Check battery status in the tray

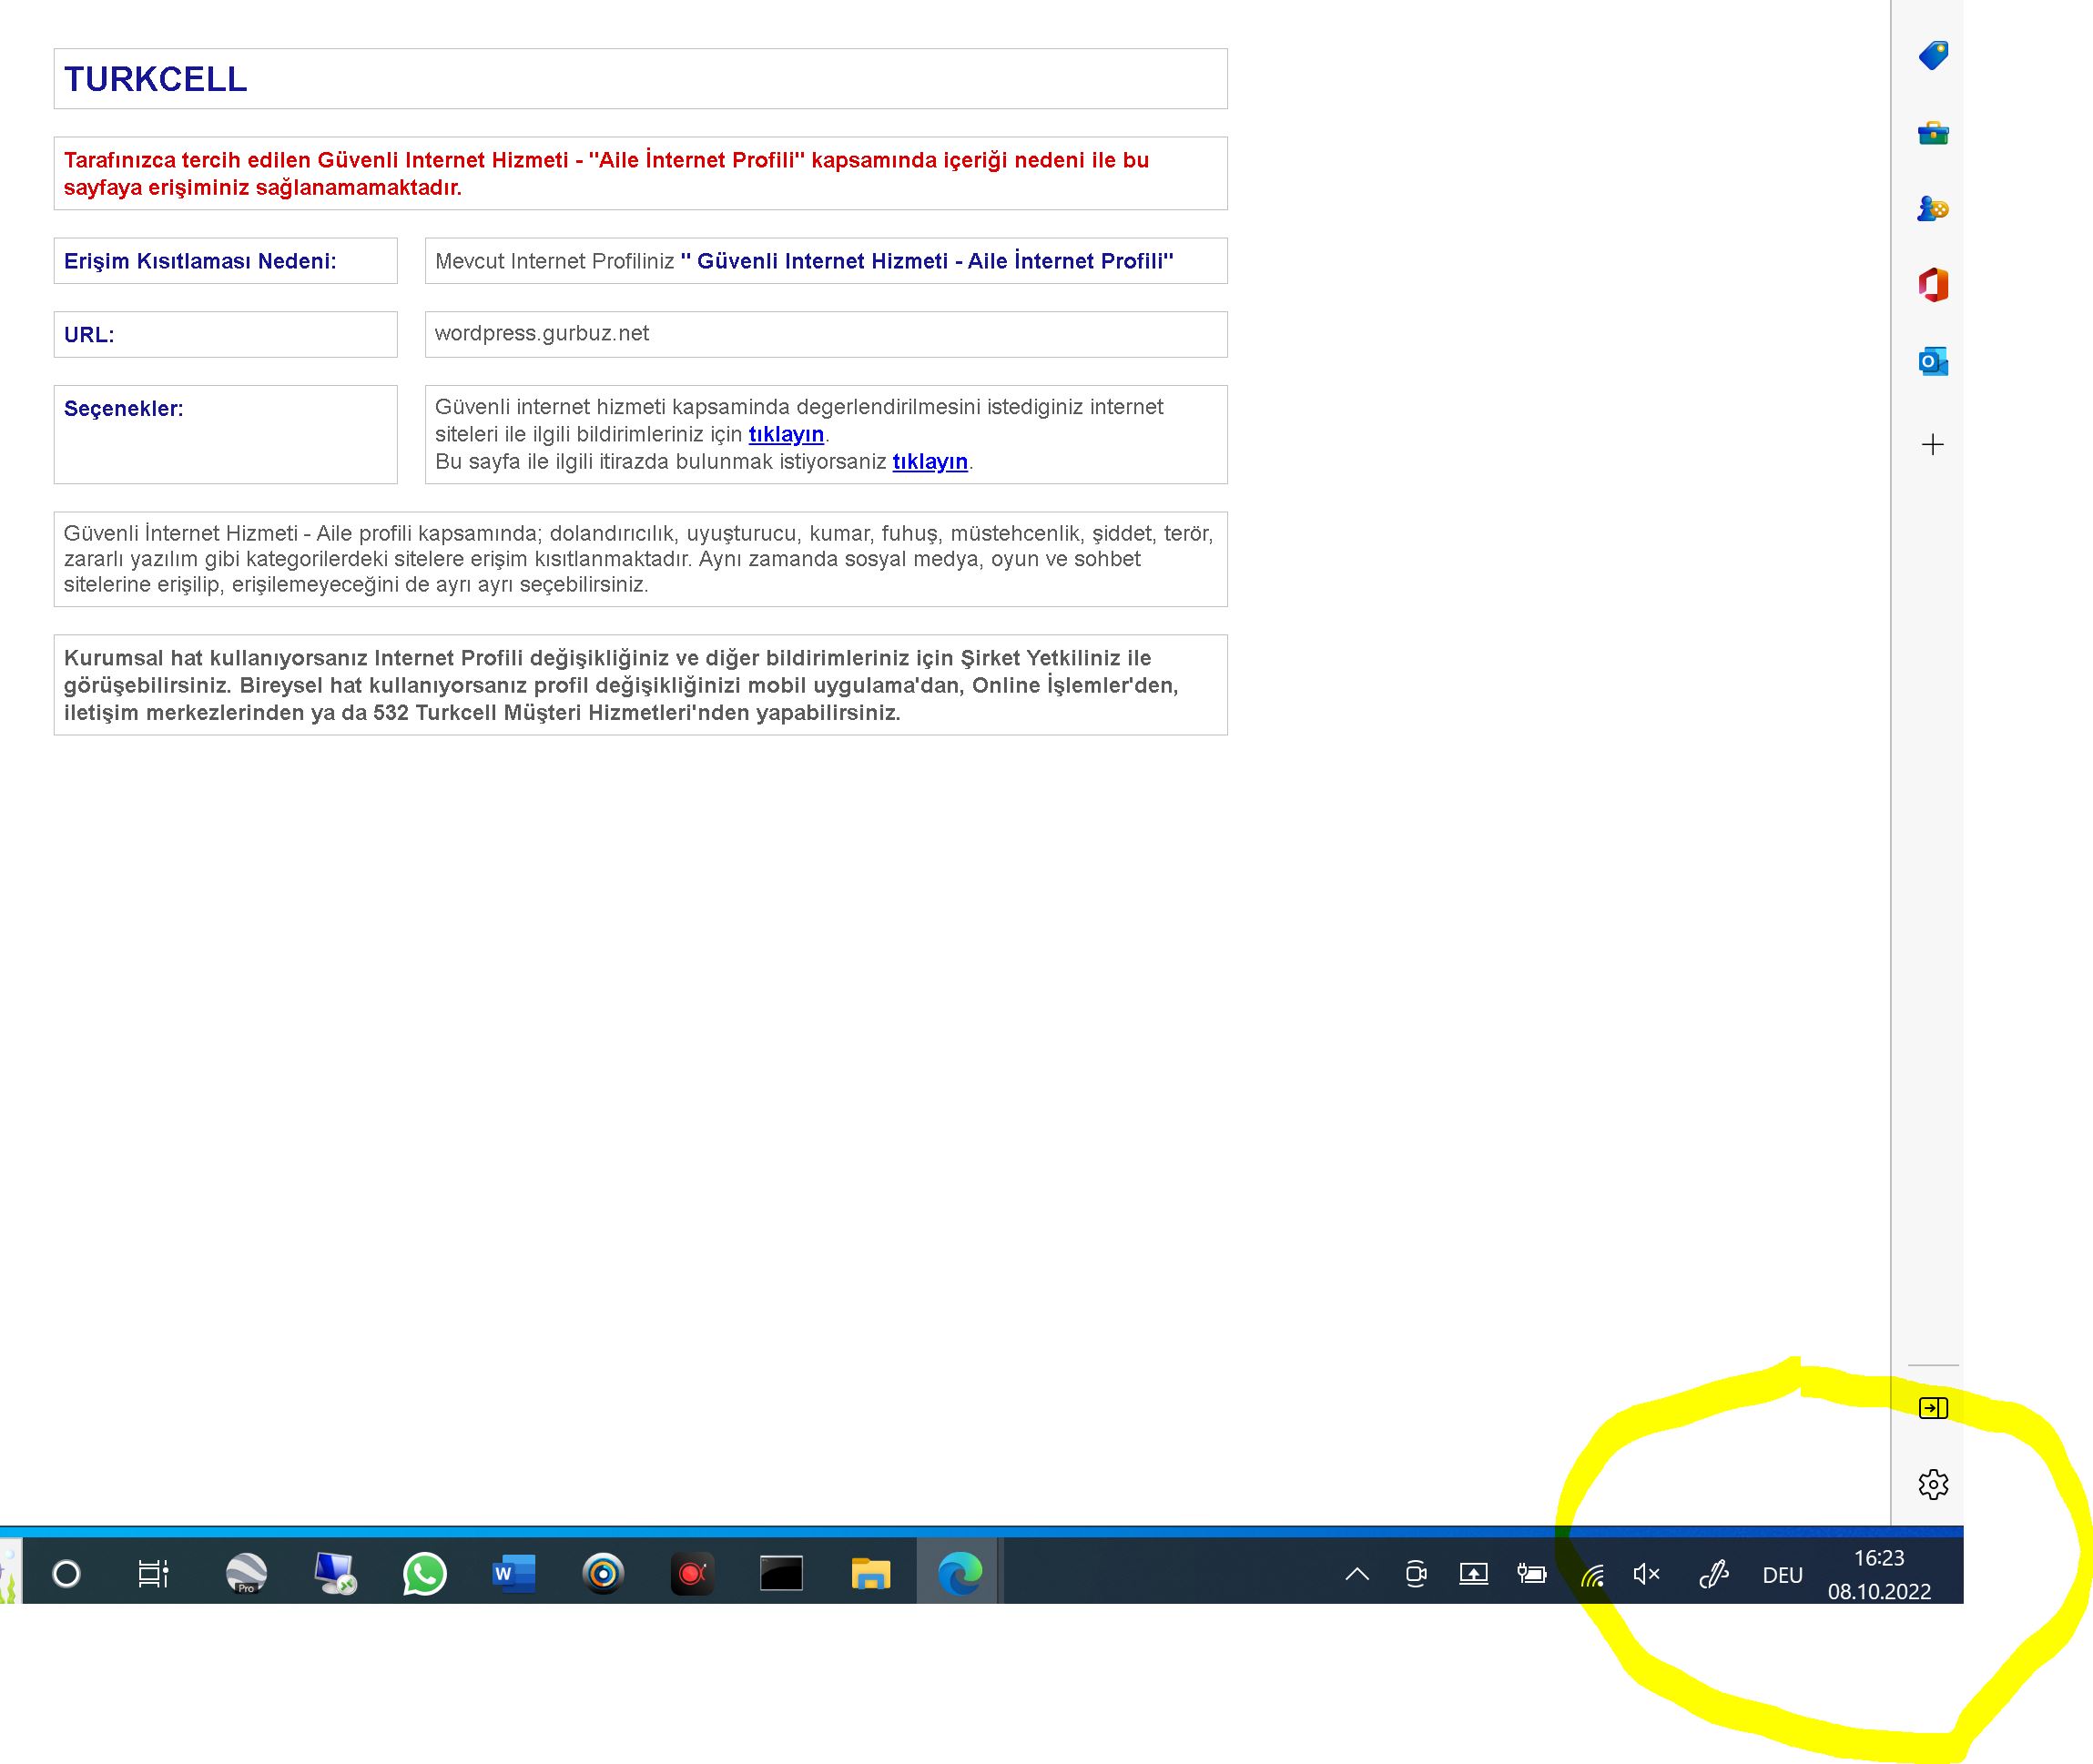pyautogui.click(x=1531, y=1575)
